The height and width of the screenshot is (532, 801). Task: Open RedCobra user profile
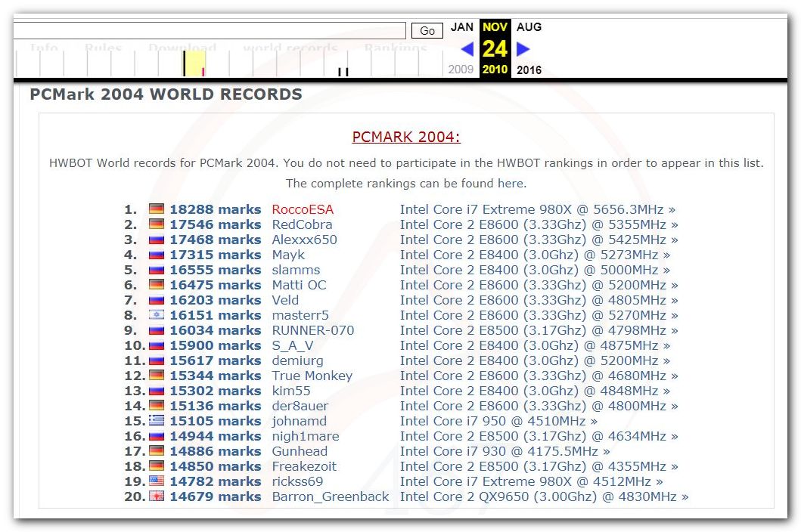(302, 224)
